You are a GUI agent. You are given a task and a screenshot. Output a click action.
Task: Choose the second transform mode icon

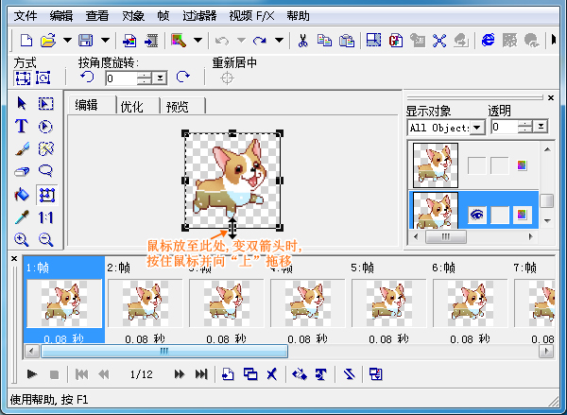click(43, 78)
